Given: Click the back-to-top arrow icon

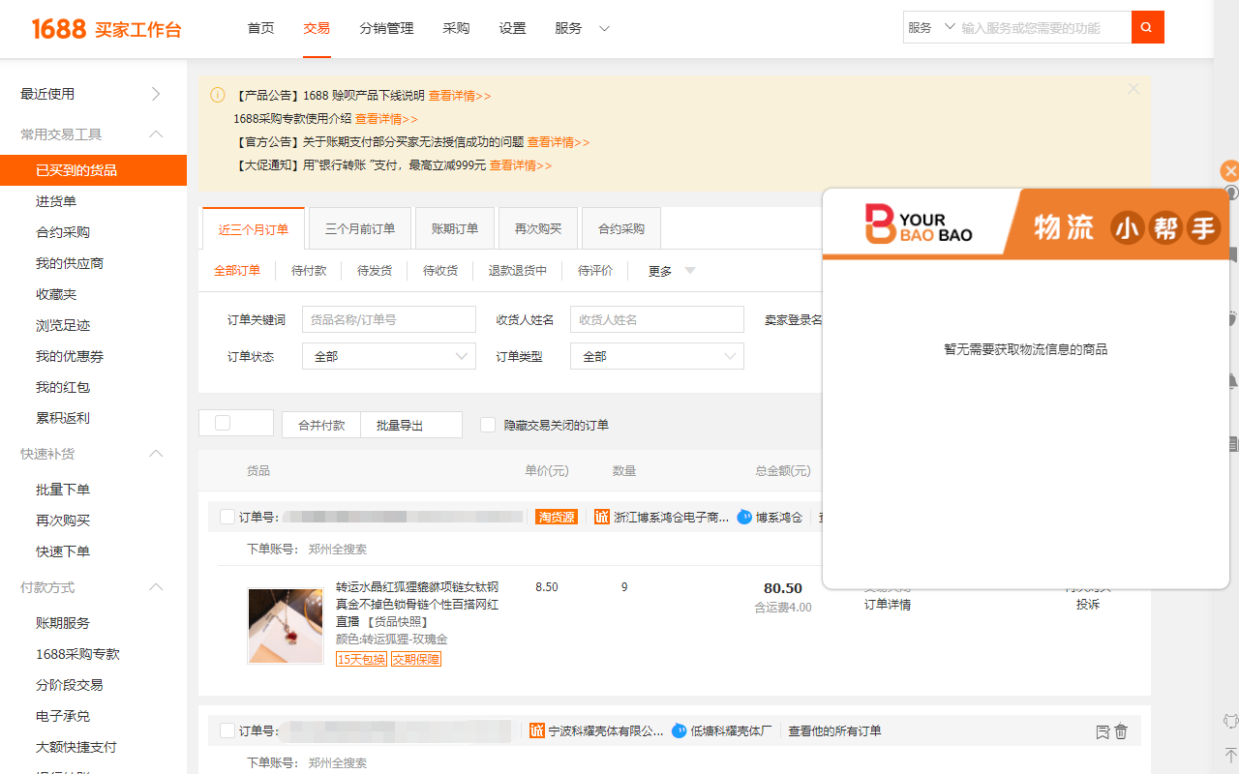Looking at the screenshot, I should point(1230,754).
